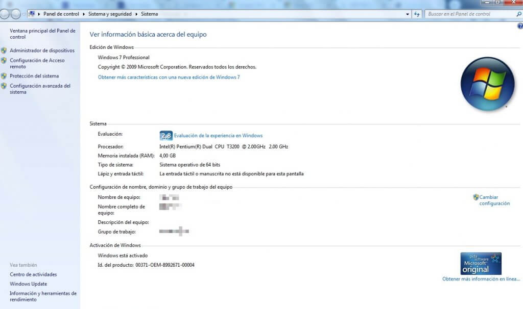This screenshot has height=309, width=523.
Task: Click the refresh button beside address bar
Action: click(417, 14)
